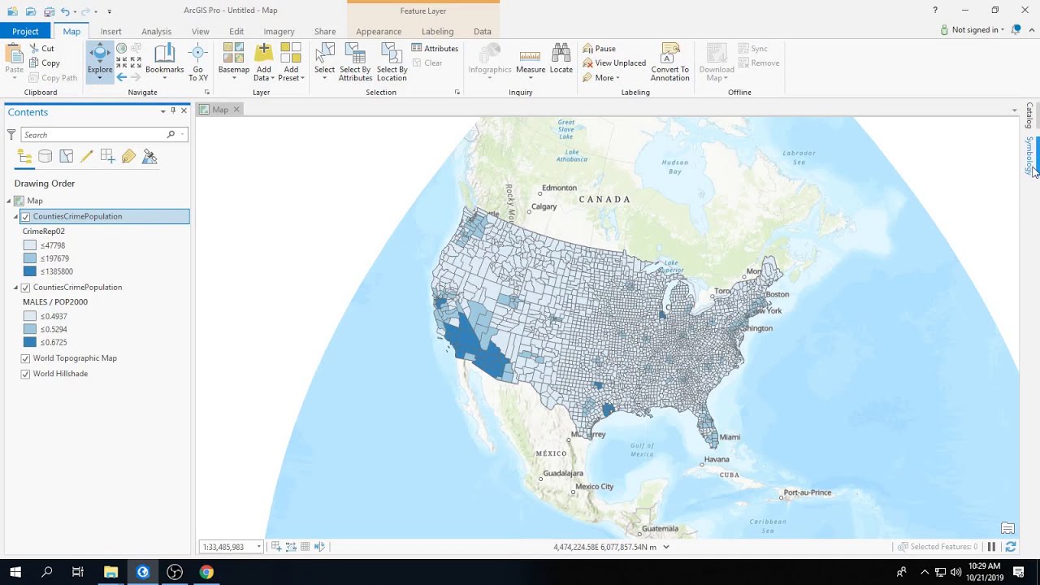Open the map scale dropdown
This screenshot has width=1040, height=585.
259,547
